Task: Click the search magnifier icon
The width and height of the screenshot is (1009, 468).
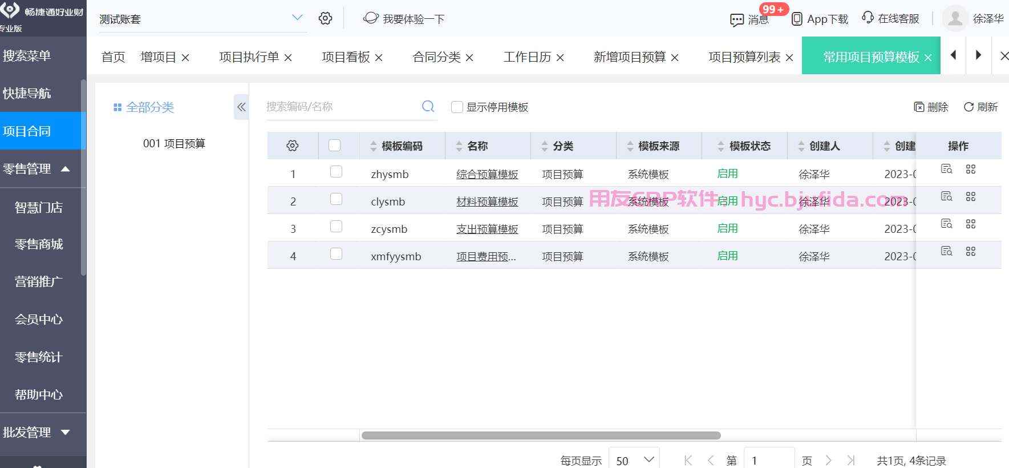Action: [x=428, y=106]
